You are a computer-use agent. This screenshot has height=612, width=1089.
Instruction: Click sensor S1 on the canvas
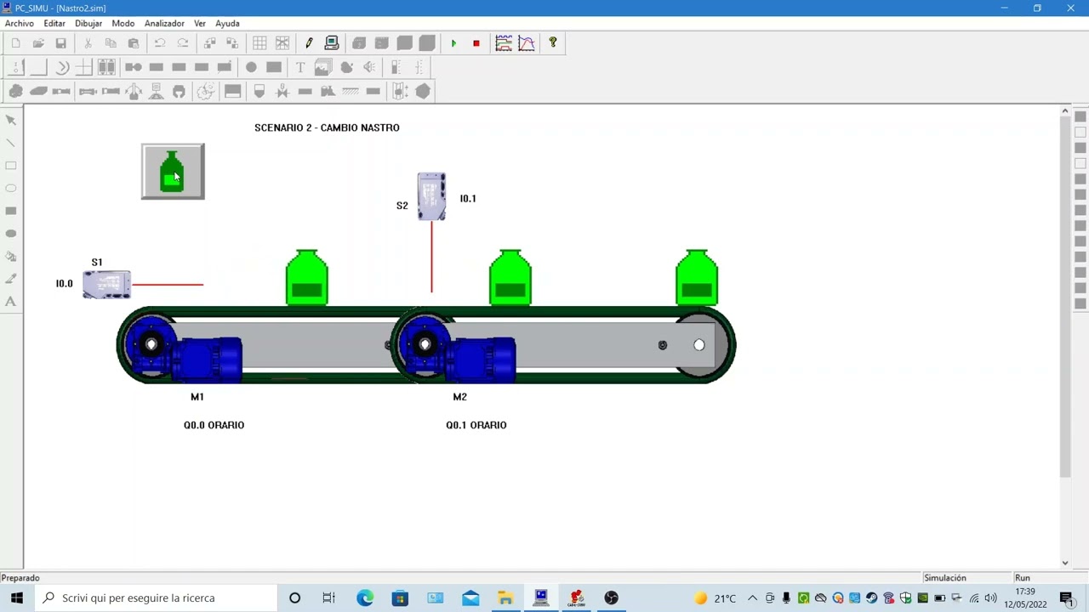coord(106,284)
